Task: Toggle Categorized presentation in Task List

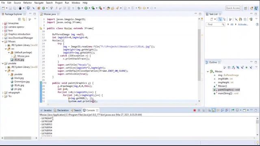Action: 220,19
